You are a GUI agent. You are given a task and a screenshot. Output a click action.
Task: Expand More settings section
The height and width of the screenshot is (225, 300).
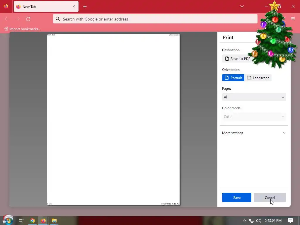pyautogui.click(x=254, y=133)
